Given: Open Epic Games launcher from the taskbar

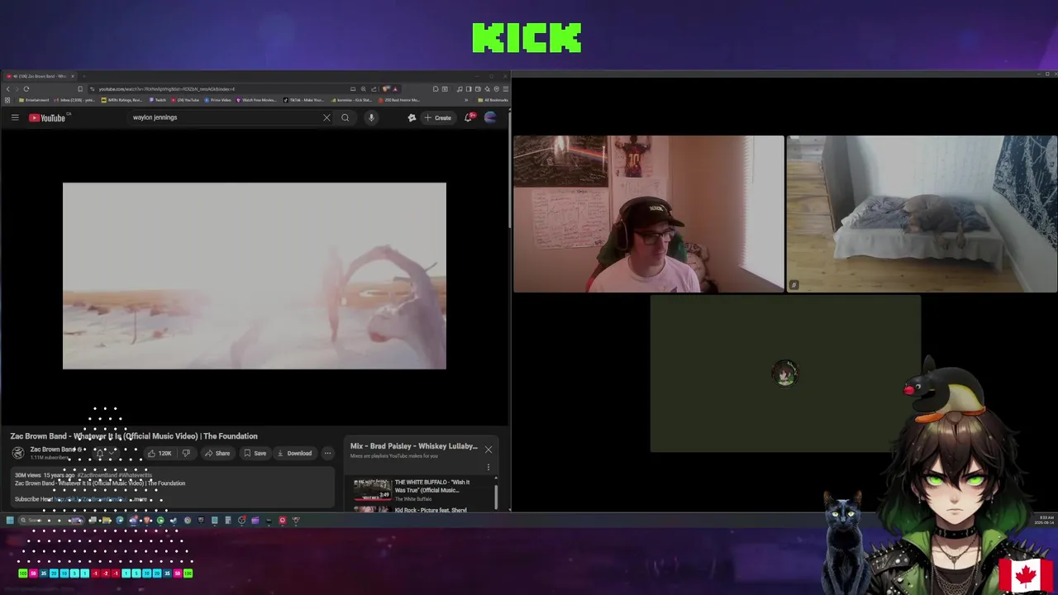Looking at the screenshot, I should point(201,520).
